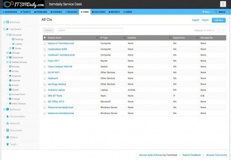Open the New dropdown in navbar
This screenshot has height=160, width=231.
click(206, 12)
